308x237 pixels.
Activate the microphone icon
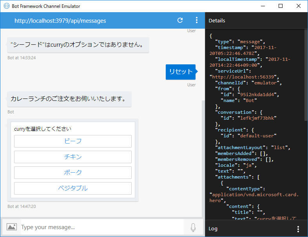point(193,227)
